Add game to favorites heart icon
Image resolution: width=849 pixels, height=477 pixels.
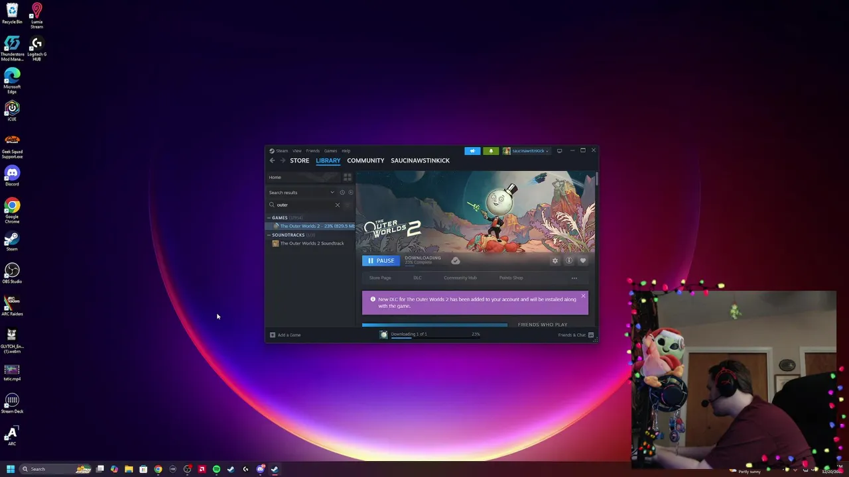583,260
